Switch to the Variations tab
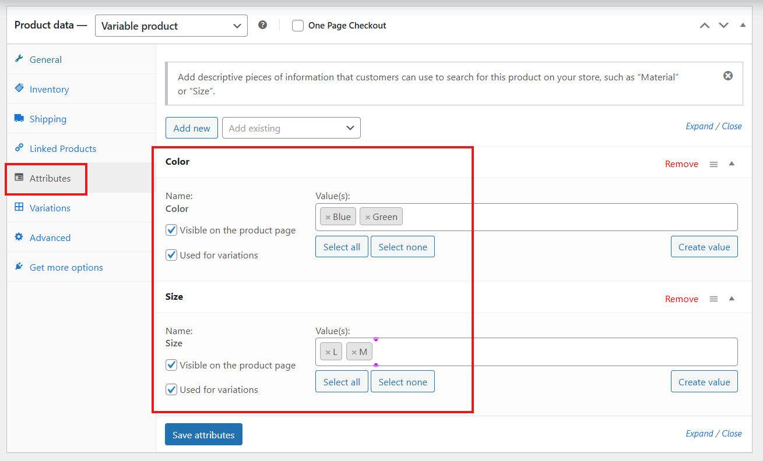 coord(50,208)
